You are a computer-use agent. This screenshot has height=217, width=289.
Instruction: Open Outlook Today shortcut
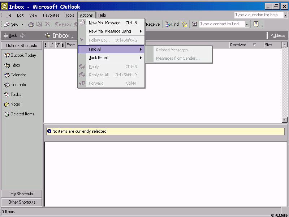coord(20,55)
